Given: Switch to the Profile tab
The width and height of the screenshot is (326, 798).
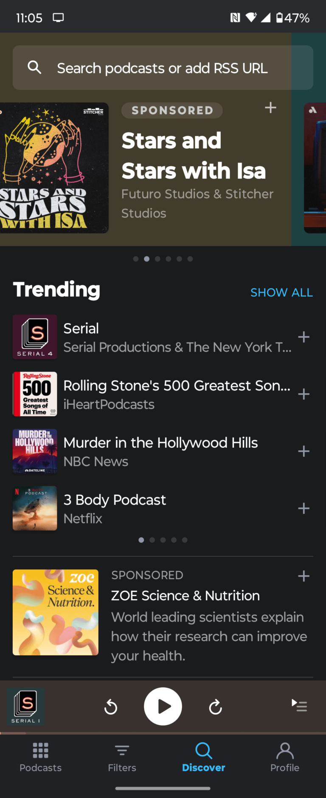Looking at the screenshot, I should click(285, 757).
